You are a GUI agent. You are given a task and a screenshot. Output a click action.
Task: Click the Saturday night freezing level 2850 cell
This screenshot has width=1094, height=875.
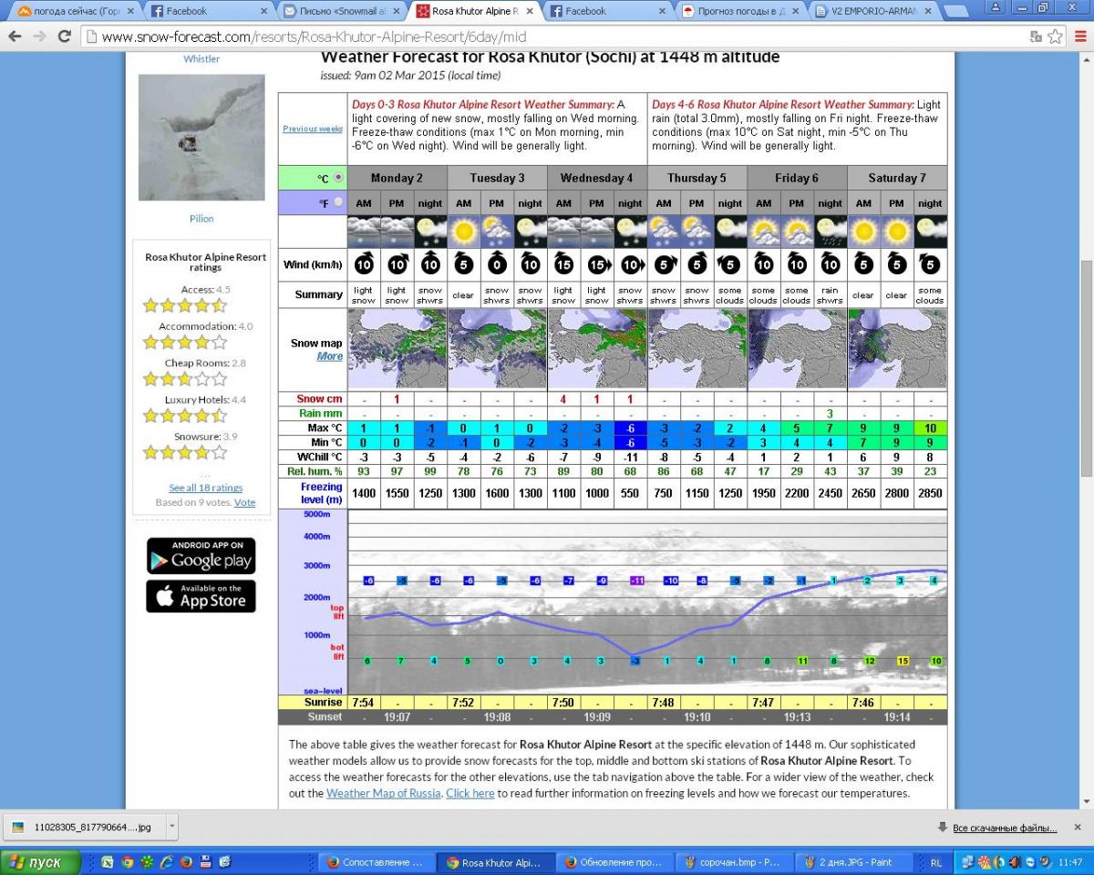tap(930, 493)
